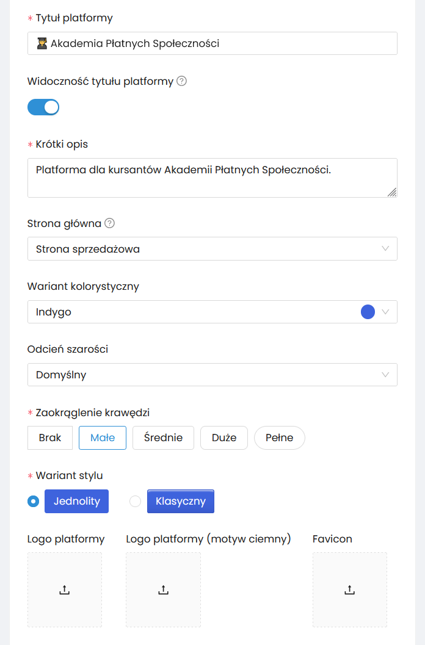Open the Strona główna dropdown
This screenshot has width=425, height=645.
[212, 249]
